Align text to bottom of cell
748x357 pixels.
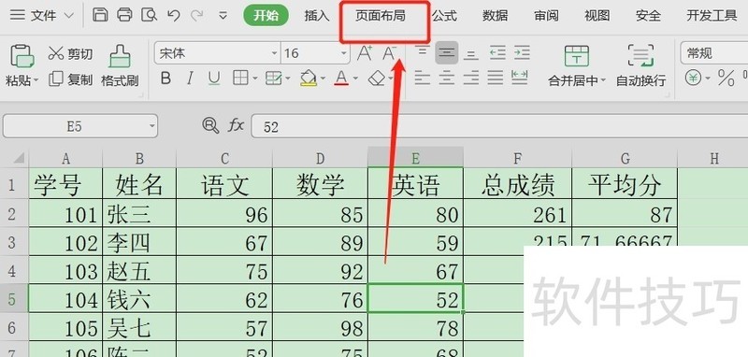coord(471,54)
